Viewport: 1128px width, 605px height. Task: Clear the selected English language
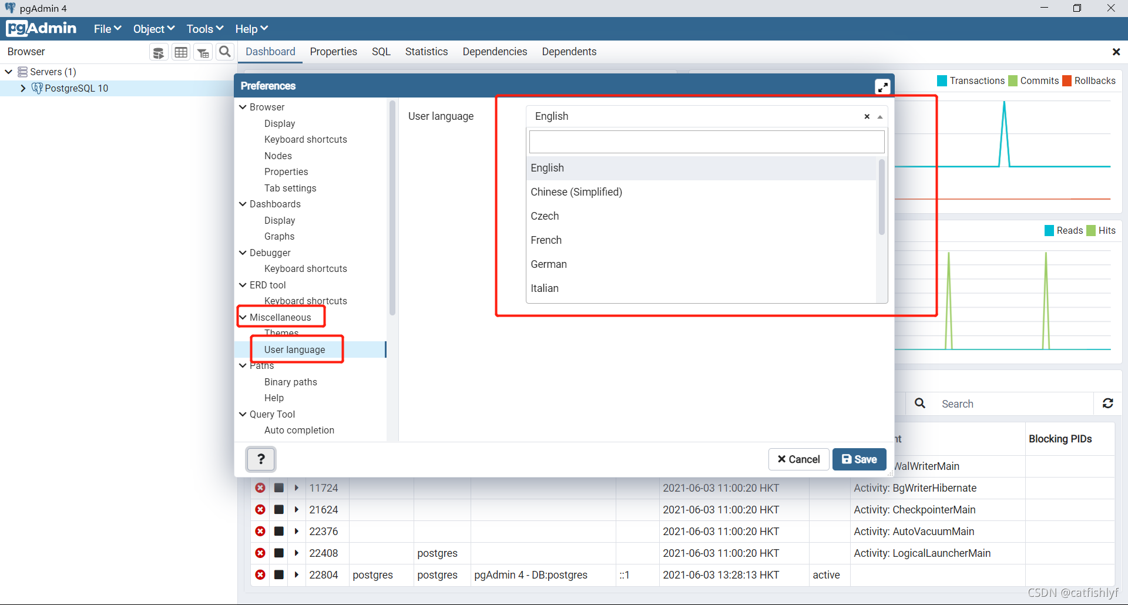(867, 116)
